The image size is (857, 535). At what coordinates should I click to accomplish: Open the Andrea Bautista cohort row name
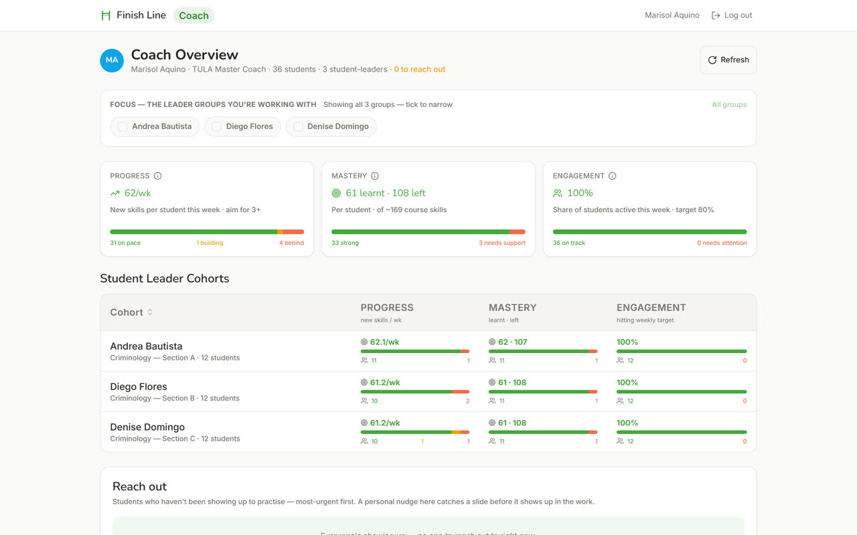click(146, 346)
